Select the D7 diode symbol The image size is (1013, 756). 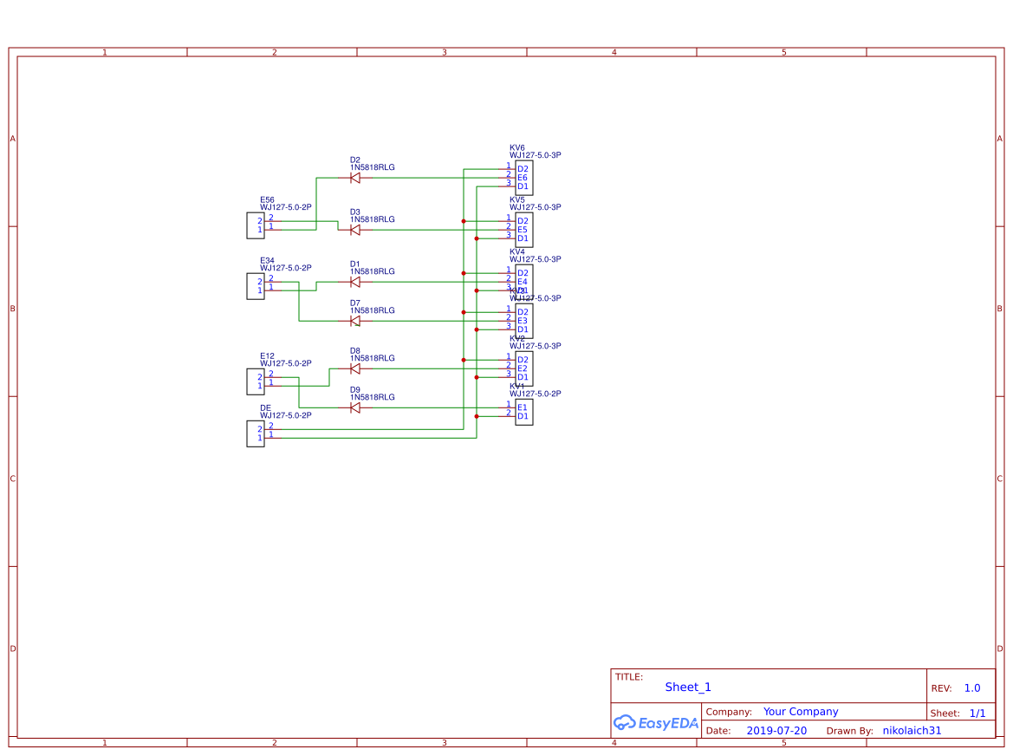coord(355,321)
